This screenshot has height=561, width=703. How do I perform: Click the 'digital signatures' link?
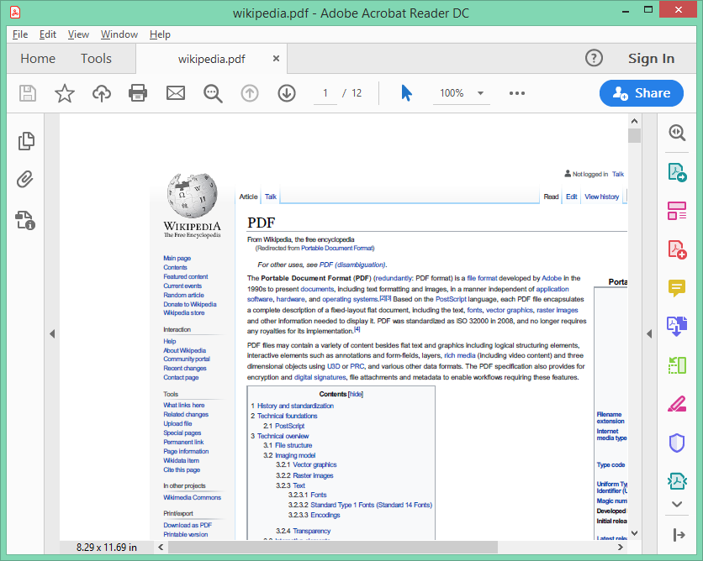pyautogui.click(x=320, y=377)
